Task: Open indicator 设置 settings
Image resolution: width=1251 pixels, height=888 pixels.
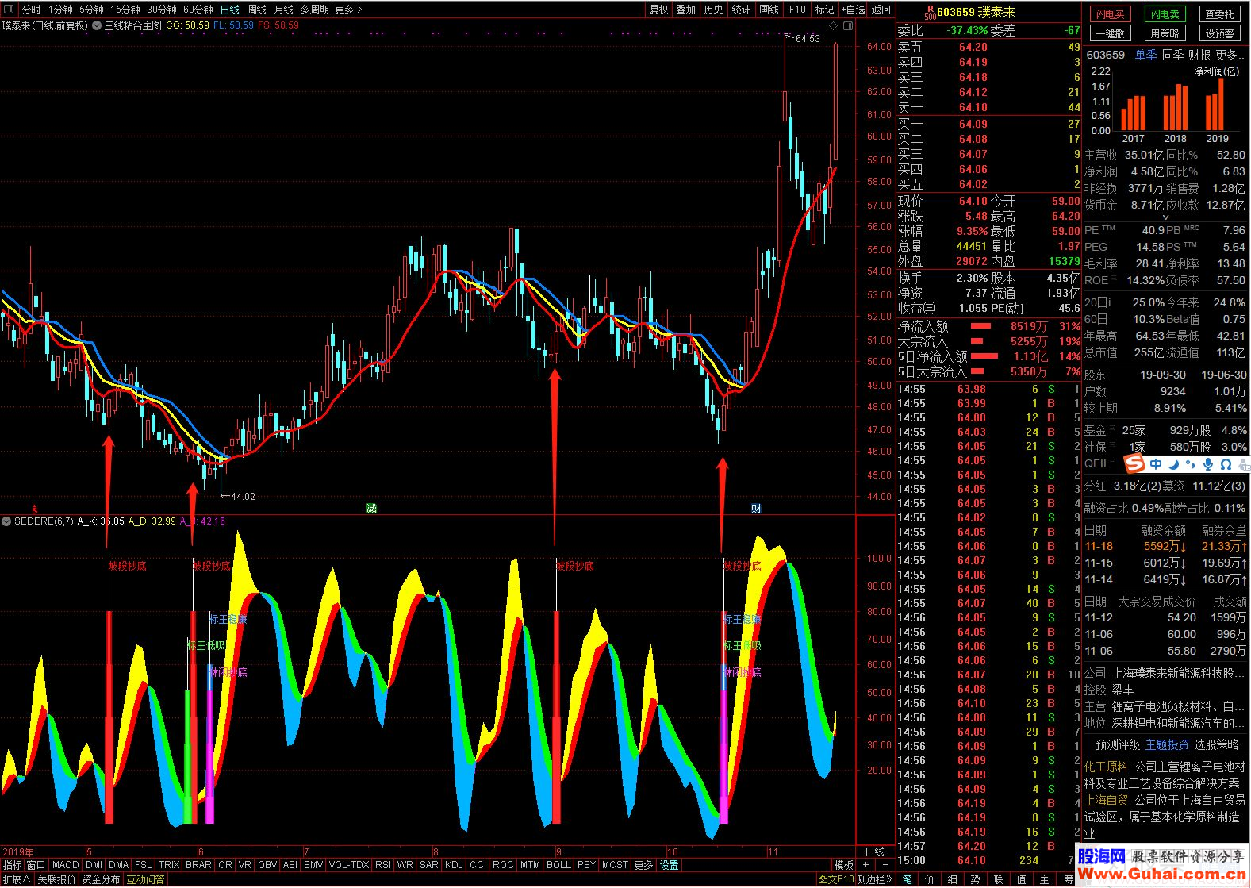Action: [x=670, y=865]
